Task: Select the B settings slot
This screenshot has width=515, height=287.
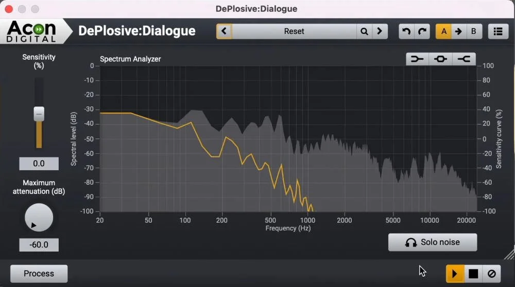Action: pyautogui.click(x=474, y=31)
